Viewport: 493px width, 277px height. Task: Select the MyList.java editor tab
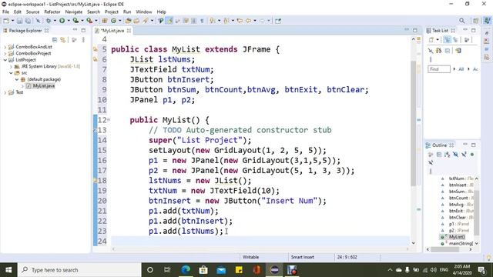112,31
